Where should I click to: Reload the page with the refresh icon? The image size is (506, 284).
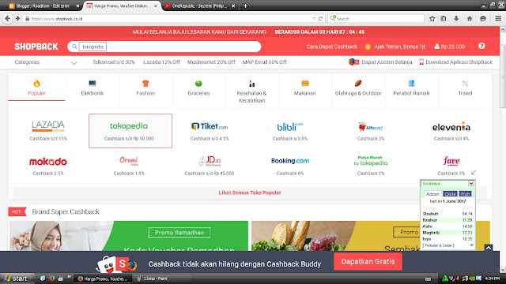(x=320, y=19)
